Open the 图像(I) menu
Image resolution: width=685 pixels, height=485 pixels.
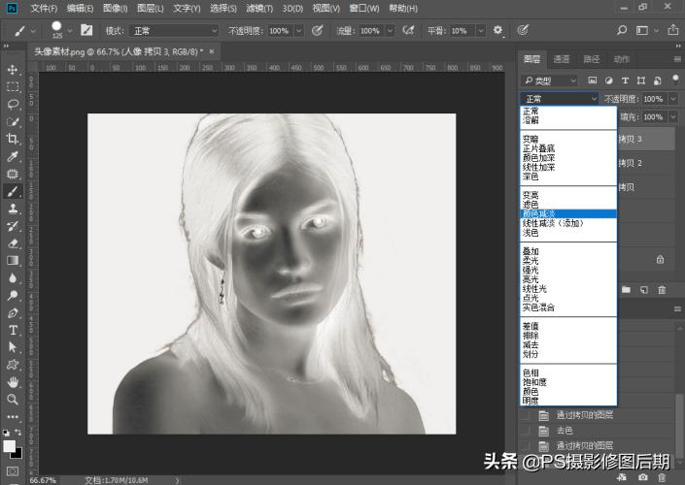[115, 9]
